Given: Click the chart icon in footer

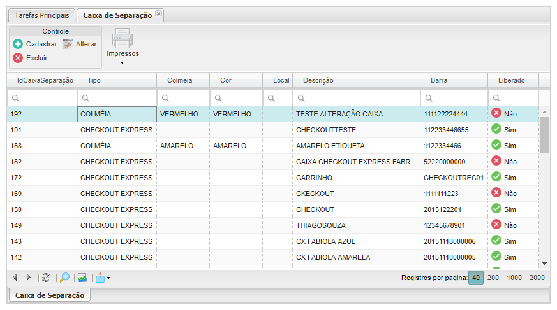Looking at the screenshot, I should tap(82, 278).
